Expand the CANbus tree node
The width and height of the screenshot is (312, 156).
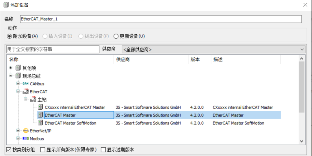coord(18,83)
